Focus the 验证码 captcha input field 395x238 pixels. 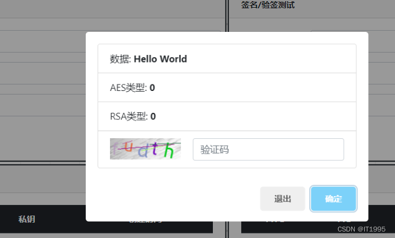point(268,149)
